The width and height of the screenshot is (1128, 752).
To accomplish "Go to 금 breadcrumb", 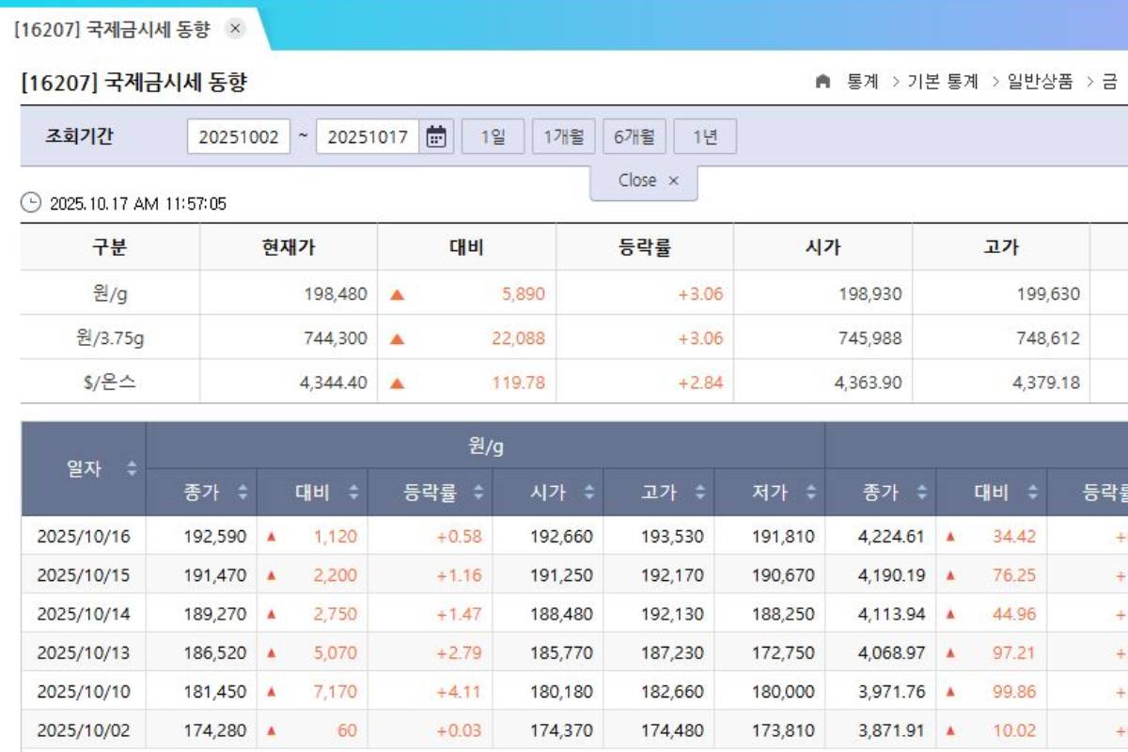I will 1110,82.
